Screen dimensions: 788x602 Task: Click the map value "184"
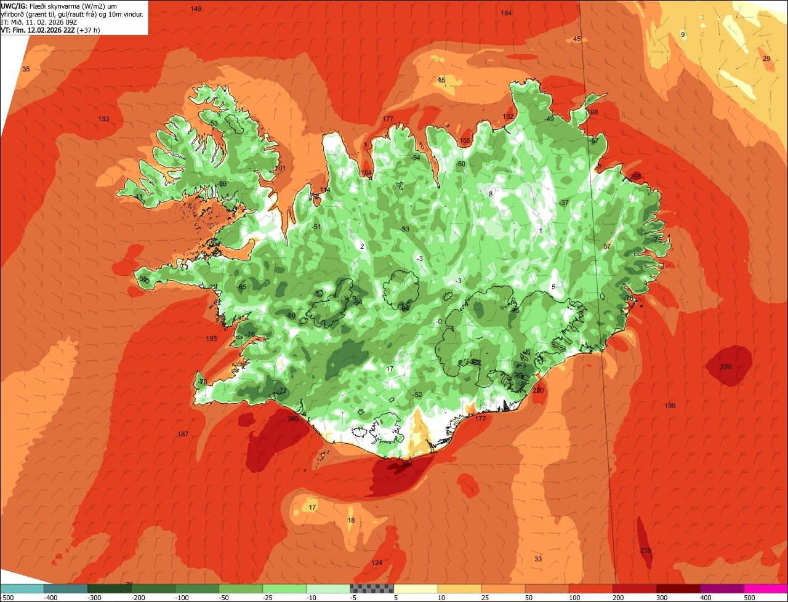(506, 13)
